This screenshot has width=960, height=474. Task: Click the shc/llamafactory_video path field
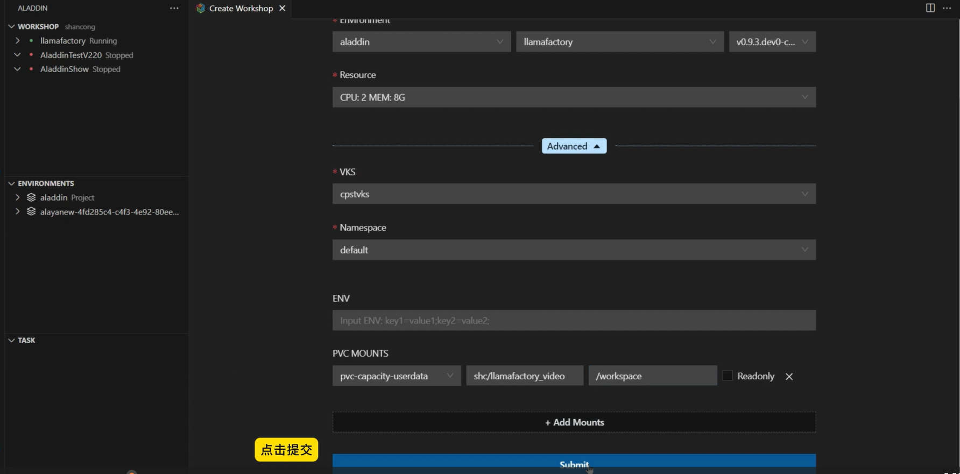pos(525,376)
